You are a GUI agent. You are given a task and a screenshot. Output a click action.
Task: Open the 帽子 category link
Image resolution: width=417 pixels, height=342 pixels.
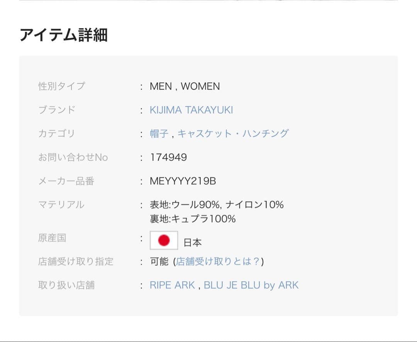point(159,134)
